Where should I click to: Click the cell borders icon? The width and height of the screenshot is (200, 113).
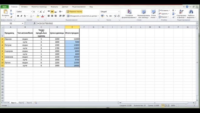(31, 16)
